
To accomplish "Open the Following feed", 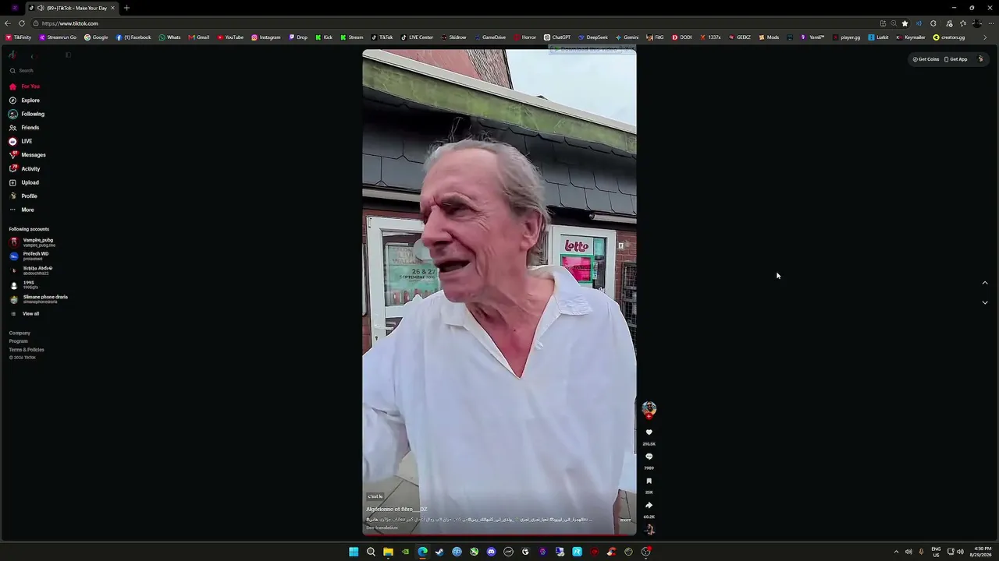I will [27, 114].
